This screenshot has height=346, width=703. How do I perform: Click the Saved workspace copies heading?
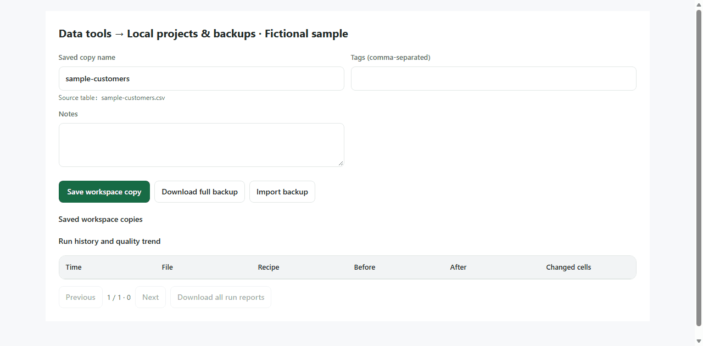pos(101,219)
